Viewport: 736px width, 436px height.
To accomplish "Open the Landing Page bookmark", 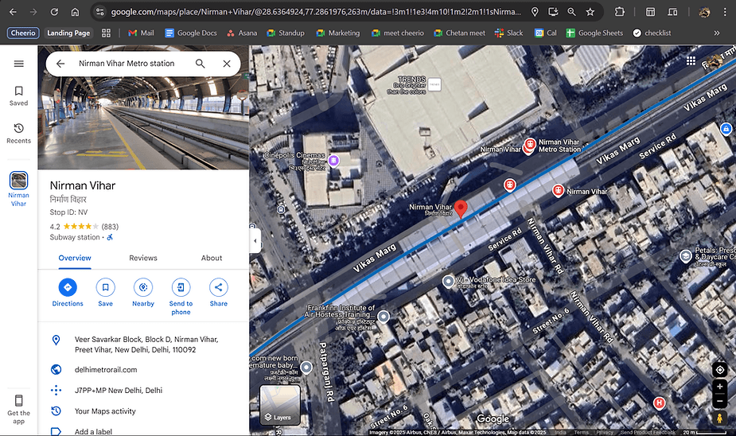I will tap(68, 33).
